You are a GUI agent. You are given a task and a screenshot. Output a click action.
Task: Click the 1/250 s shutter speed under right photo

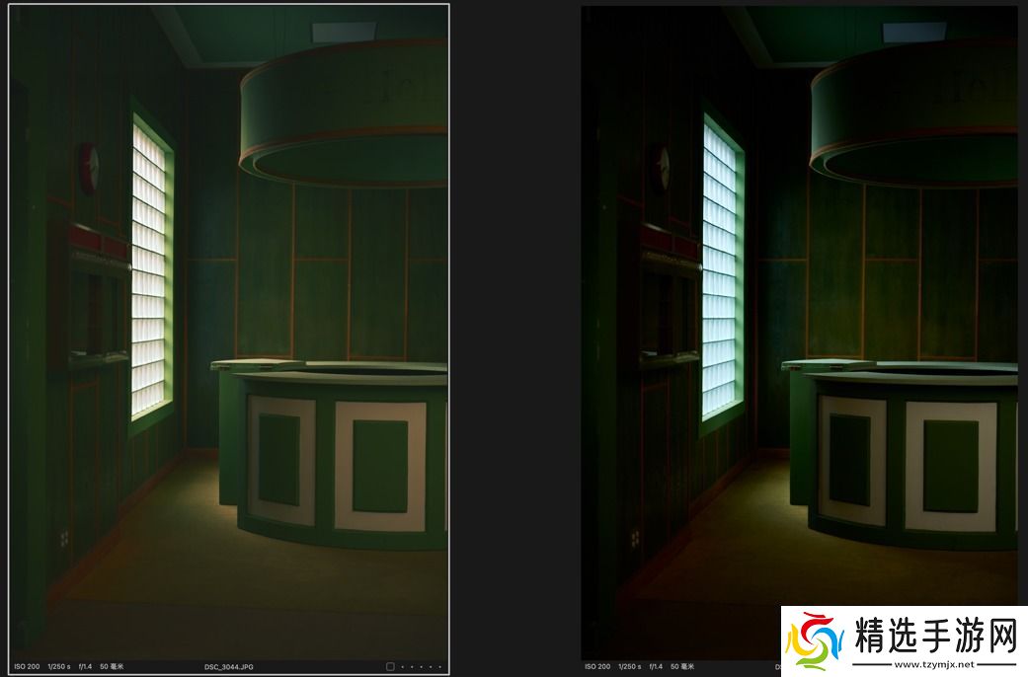[631, 667]
